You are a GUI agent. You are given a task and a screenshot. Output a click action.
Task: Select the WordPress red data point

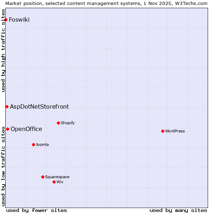pyautogui.click(x=163, y=131)
